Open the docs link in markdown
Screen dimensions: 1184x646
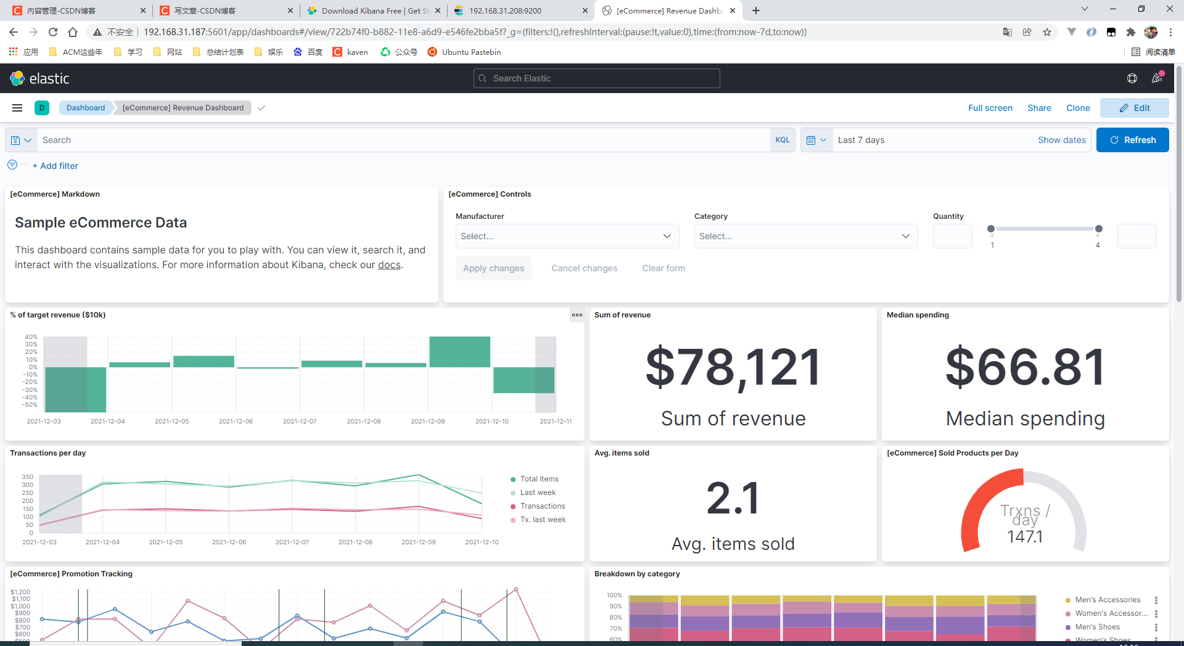pos(389,264)
